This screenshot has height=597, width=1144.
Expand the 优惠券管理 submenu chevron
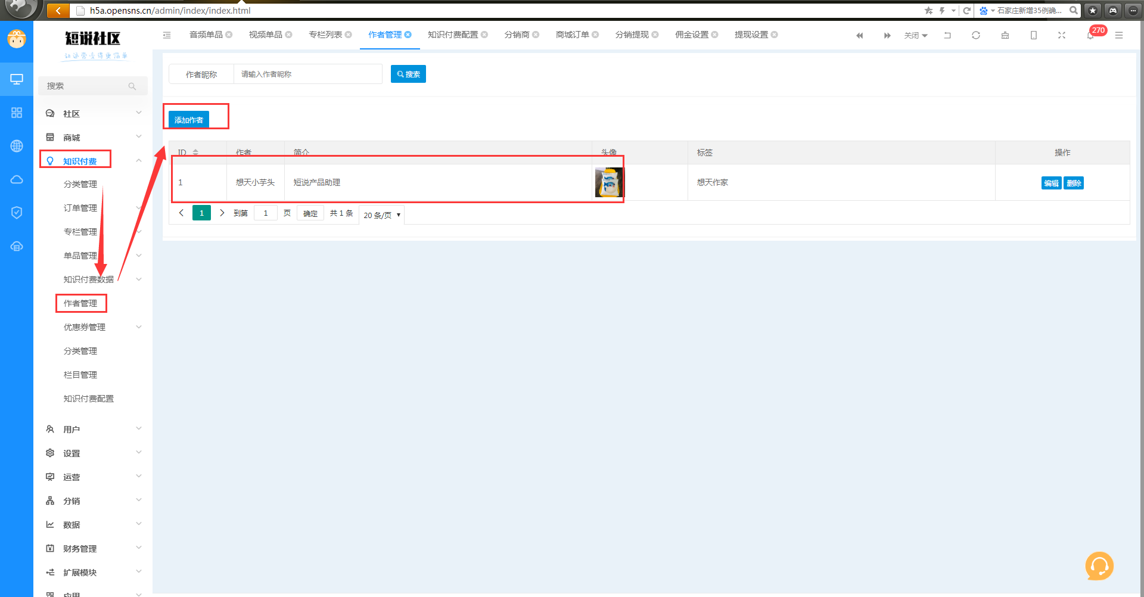(139, 327)
